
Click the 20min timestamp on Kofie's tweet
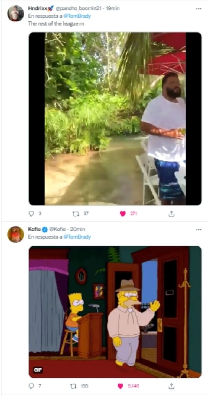tap(77, 229)
